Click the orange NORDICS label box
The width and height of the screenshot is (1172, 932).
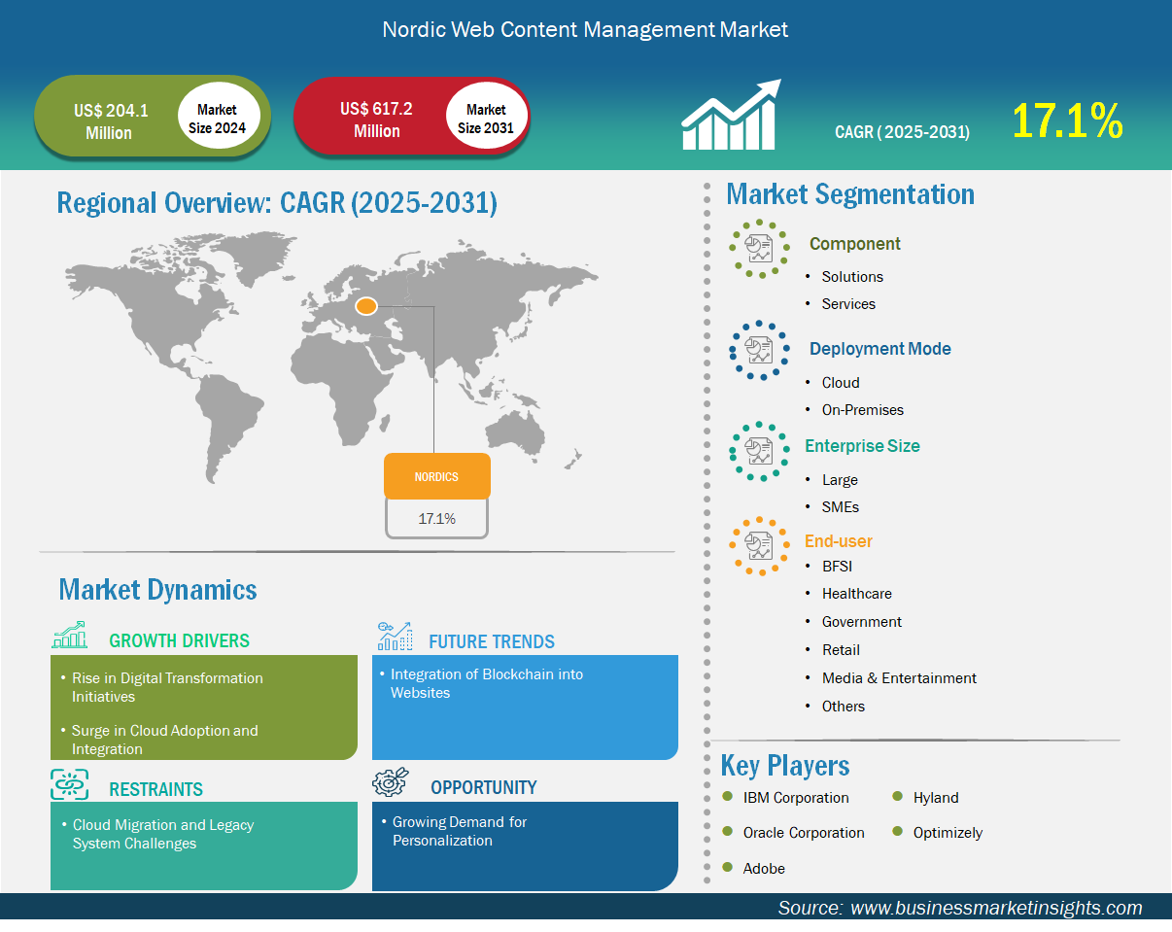[x=436, y=476]
